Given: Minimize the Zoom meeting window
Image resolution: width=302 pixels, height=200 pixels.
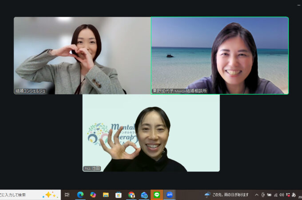Looking at the screenshot, I should click(298, 4).
